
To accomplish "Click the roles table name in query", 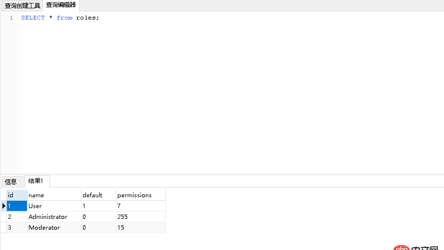I will 86,18.
